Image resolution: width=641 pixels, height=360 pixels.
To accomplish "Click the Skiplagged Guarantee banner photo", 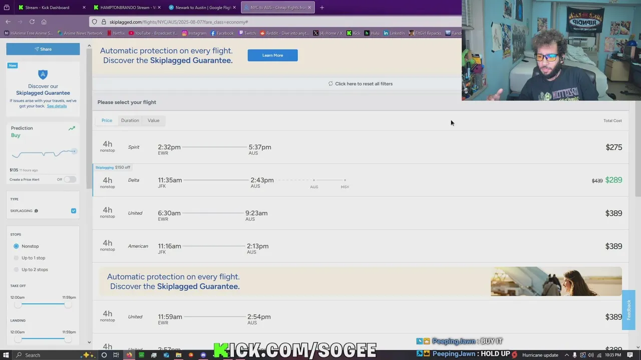I will [x=556, y=281].
